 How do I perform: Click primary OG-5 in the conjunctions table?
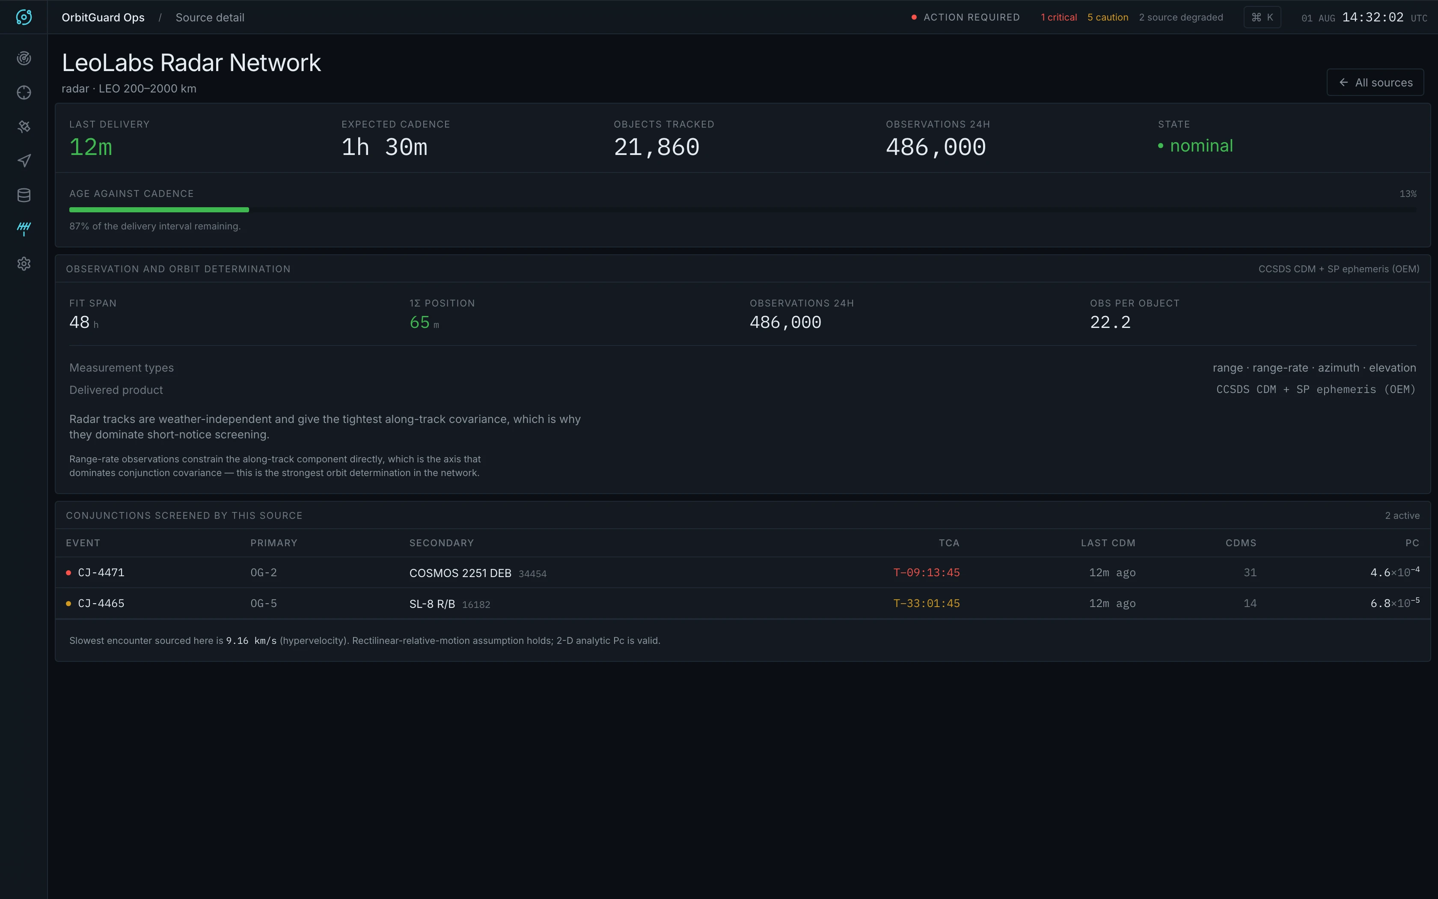click(264, 604)
